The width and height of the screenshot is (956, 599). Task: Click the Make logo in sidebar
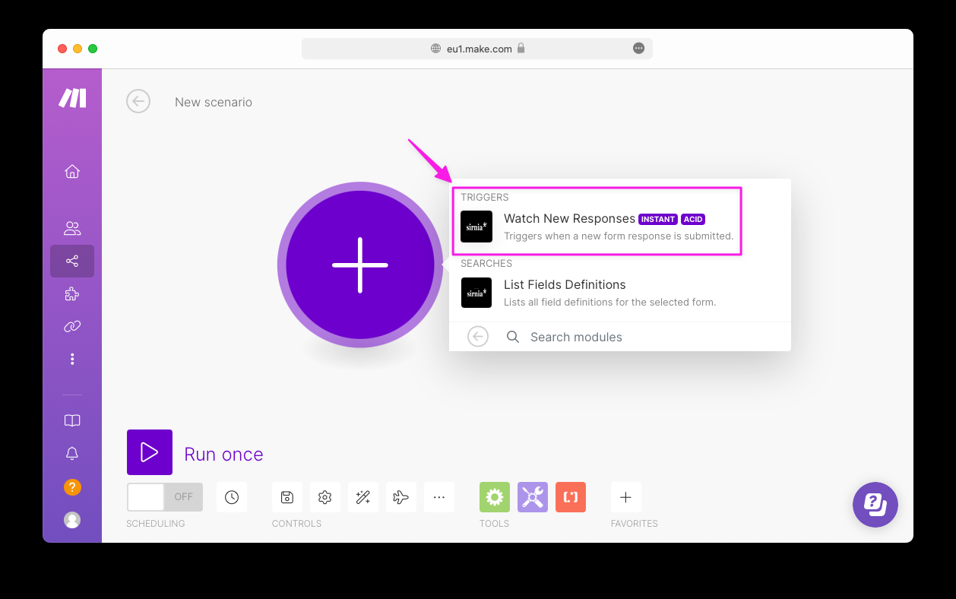point(72,98)
